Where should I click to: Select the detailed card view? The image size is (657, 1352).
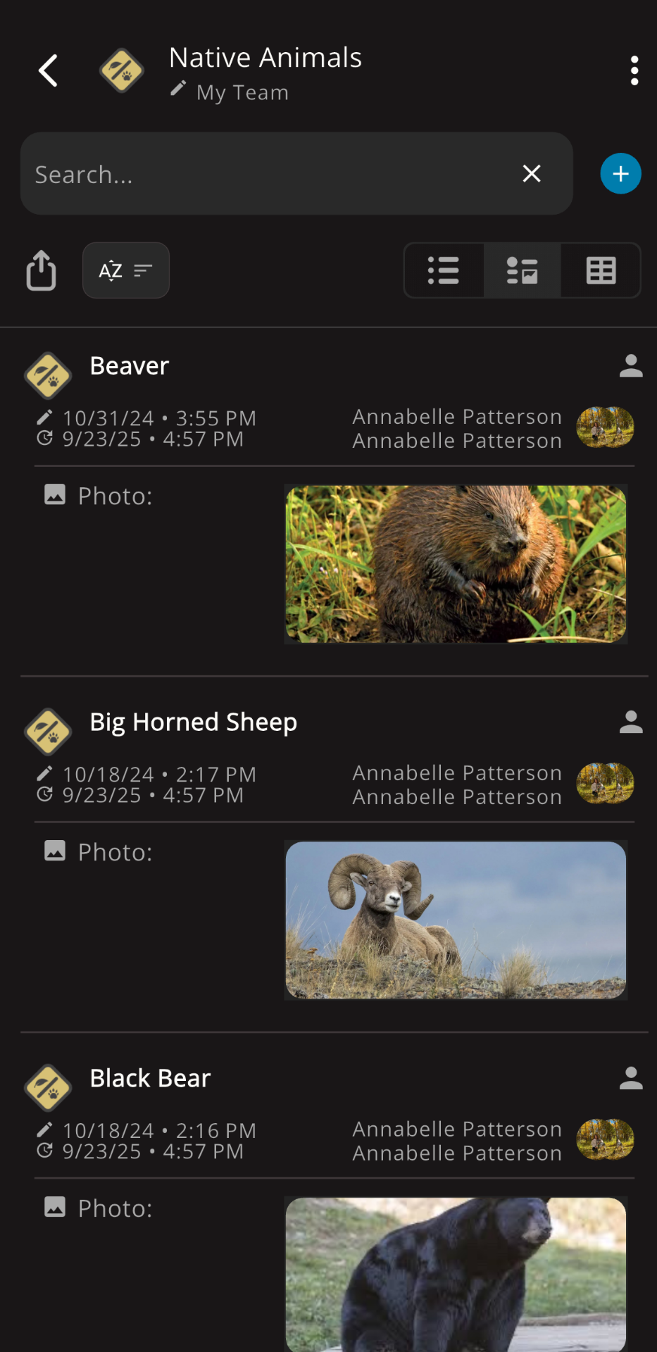tap(522, 270)
